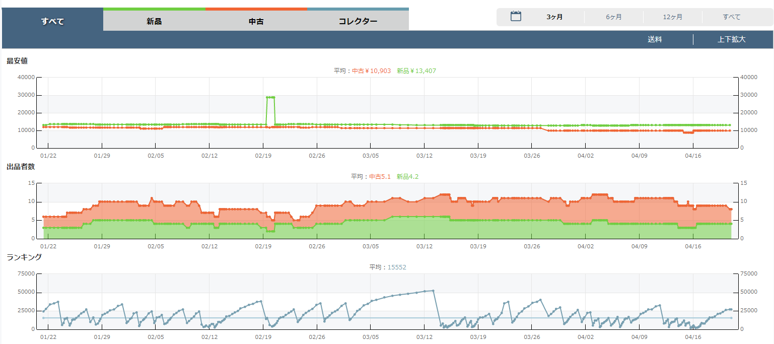Toggle the 上下拡大 vertical zoom
This screenshot has height=344, width=774.
731,39
